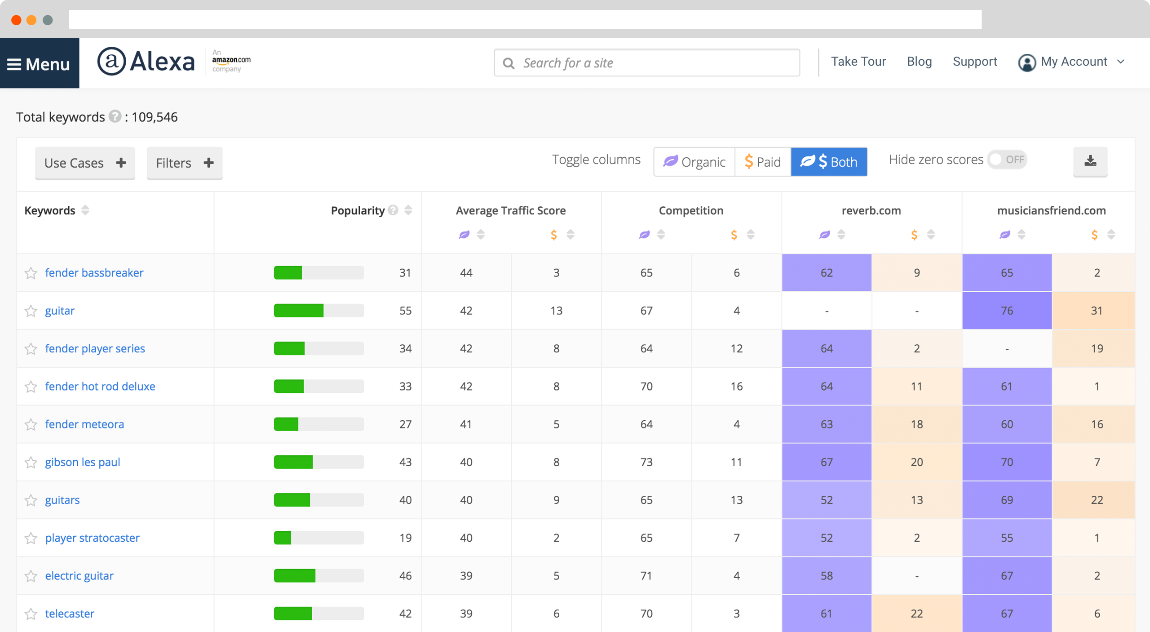
Task: Click the paid dollar sign icon
Action: click(x=748, y=160)
